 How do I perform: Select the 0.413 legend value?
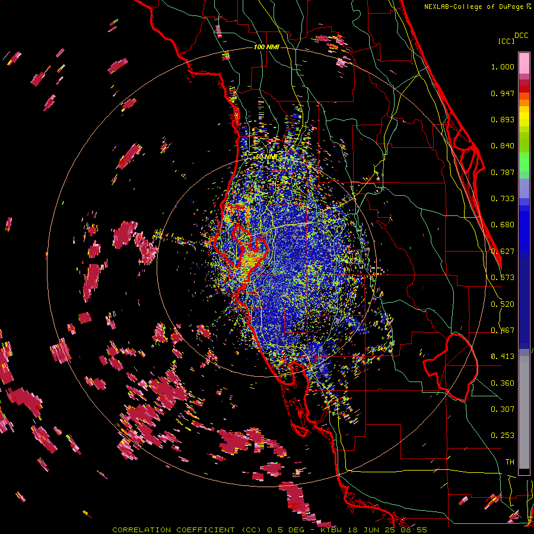503,357
